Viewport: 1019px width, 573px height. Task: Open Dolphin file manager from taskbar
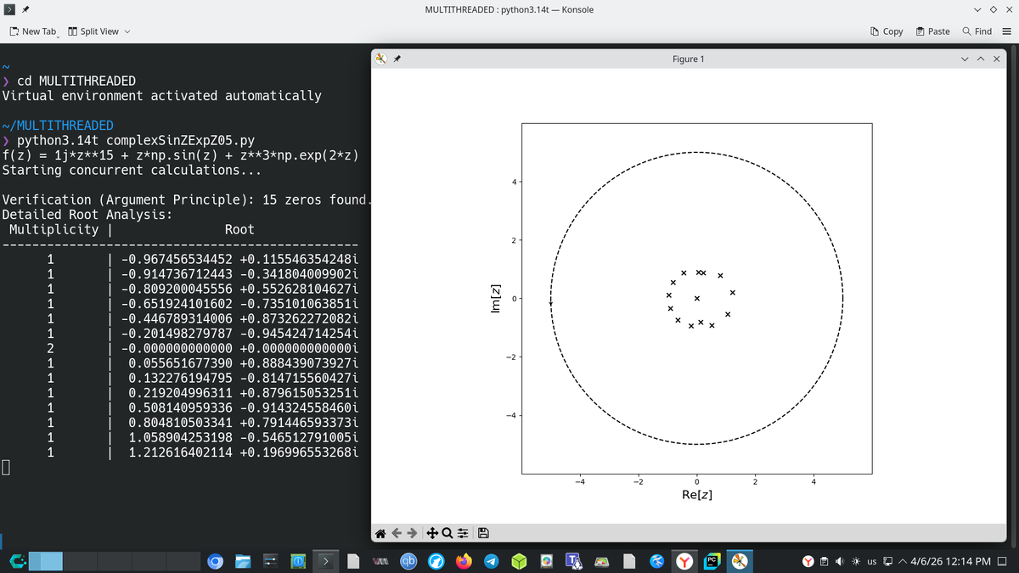coord(244,561)
